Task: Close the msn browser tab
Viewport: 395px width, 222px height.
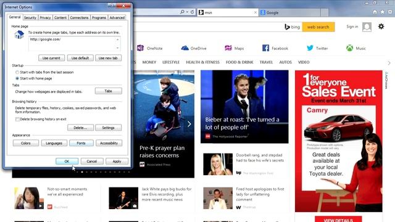Action: coord(256,12)
